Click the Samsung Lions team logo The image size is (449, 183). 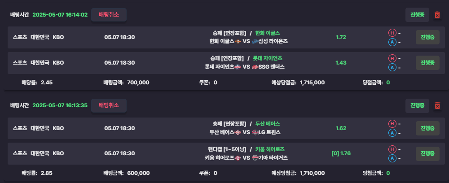pyautogui.click(x=255, y=41)
